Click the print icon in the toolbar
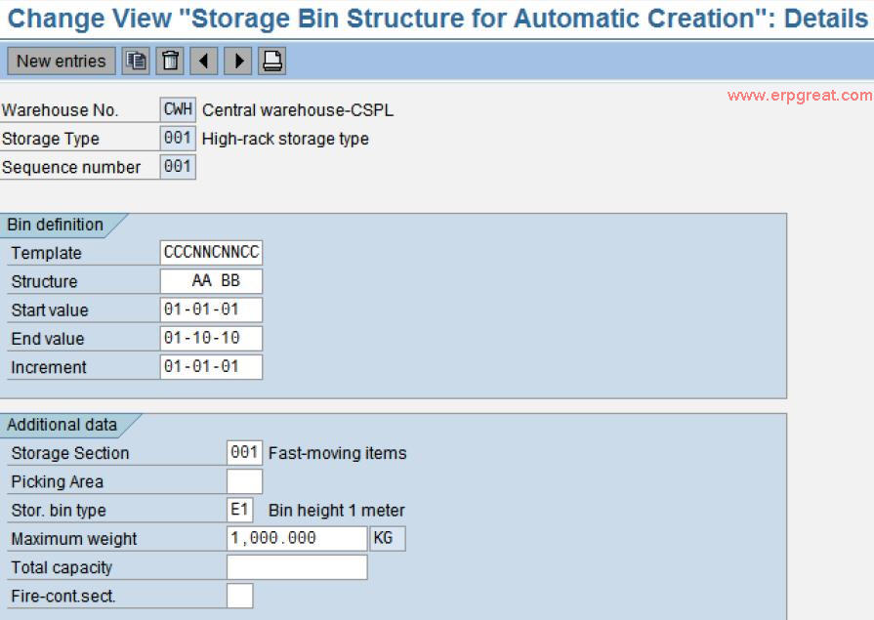 [272, 61]
